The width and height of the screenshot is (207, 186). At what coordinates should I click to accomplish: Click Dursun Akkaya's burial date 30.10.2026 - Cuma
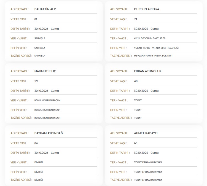146,29
